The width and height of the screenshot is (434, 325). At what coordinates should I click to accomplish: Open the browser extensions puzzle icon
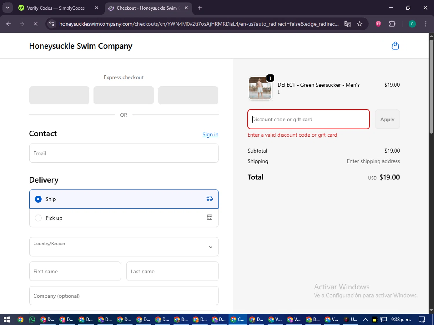coord(392,24)
